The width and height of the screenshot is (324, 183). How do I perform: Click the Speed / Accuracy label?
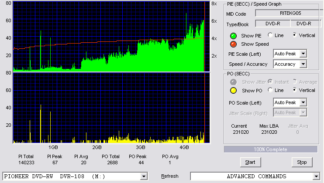point(248,64)
